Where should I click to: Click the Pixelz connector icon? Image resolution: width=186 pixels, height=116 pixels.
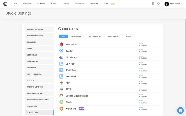click(x=61, y=102)
